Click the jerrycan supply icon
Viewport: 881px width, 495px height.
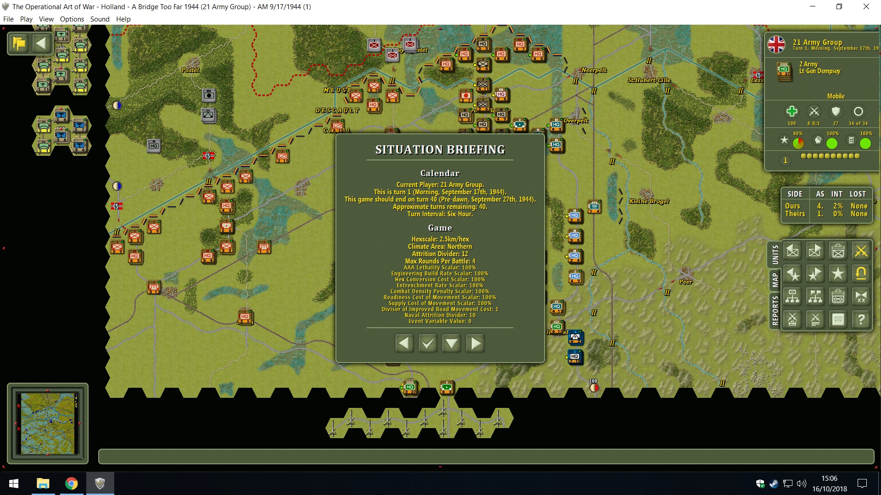tap(851, 140)
